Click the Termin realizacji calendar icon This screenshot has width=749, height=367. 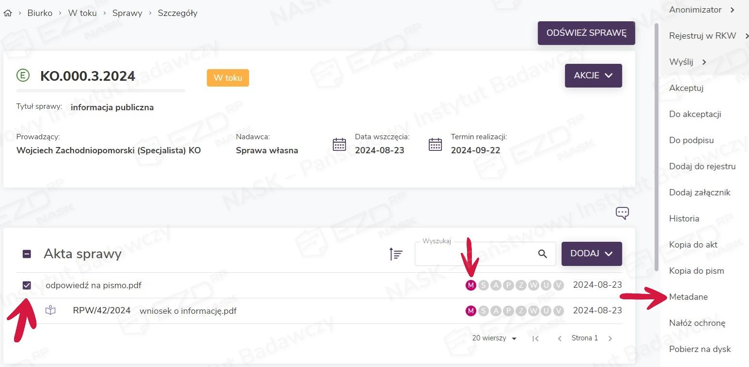coord(435,145)
